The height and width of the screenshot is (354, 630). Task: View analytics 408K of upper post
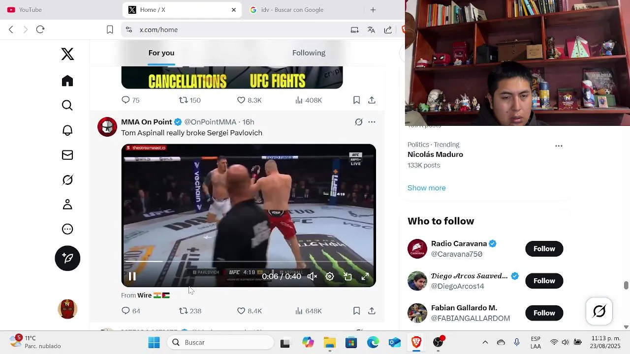tap(309, 100)
